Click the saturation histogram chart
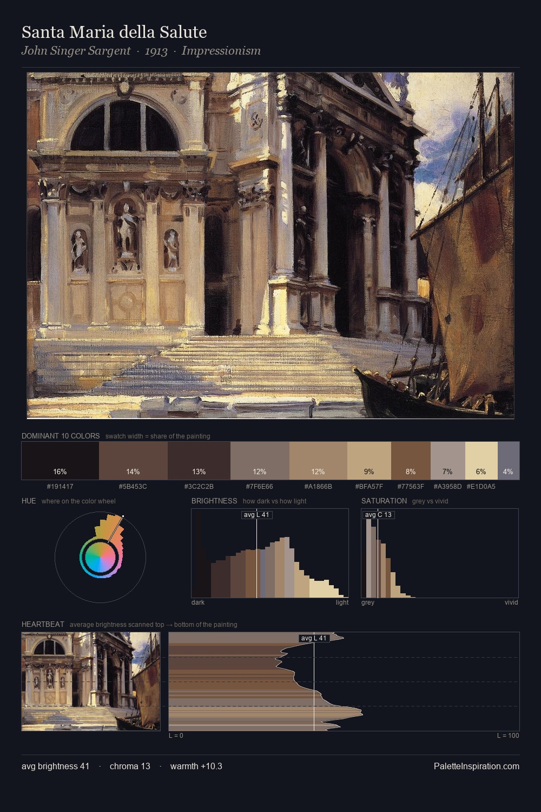Image resolution: width=541 pixels, height=812 pixels. click(440, 553)
